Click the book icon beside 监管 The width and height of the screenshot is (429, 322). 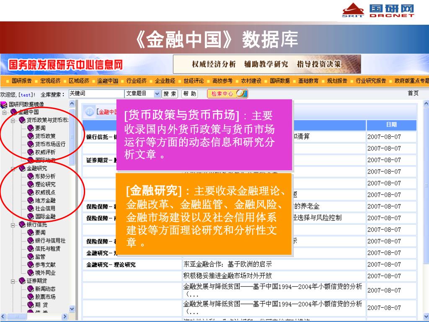pyautogui.click(x=31, y=257)
